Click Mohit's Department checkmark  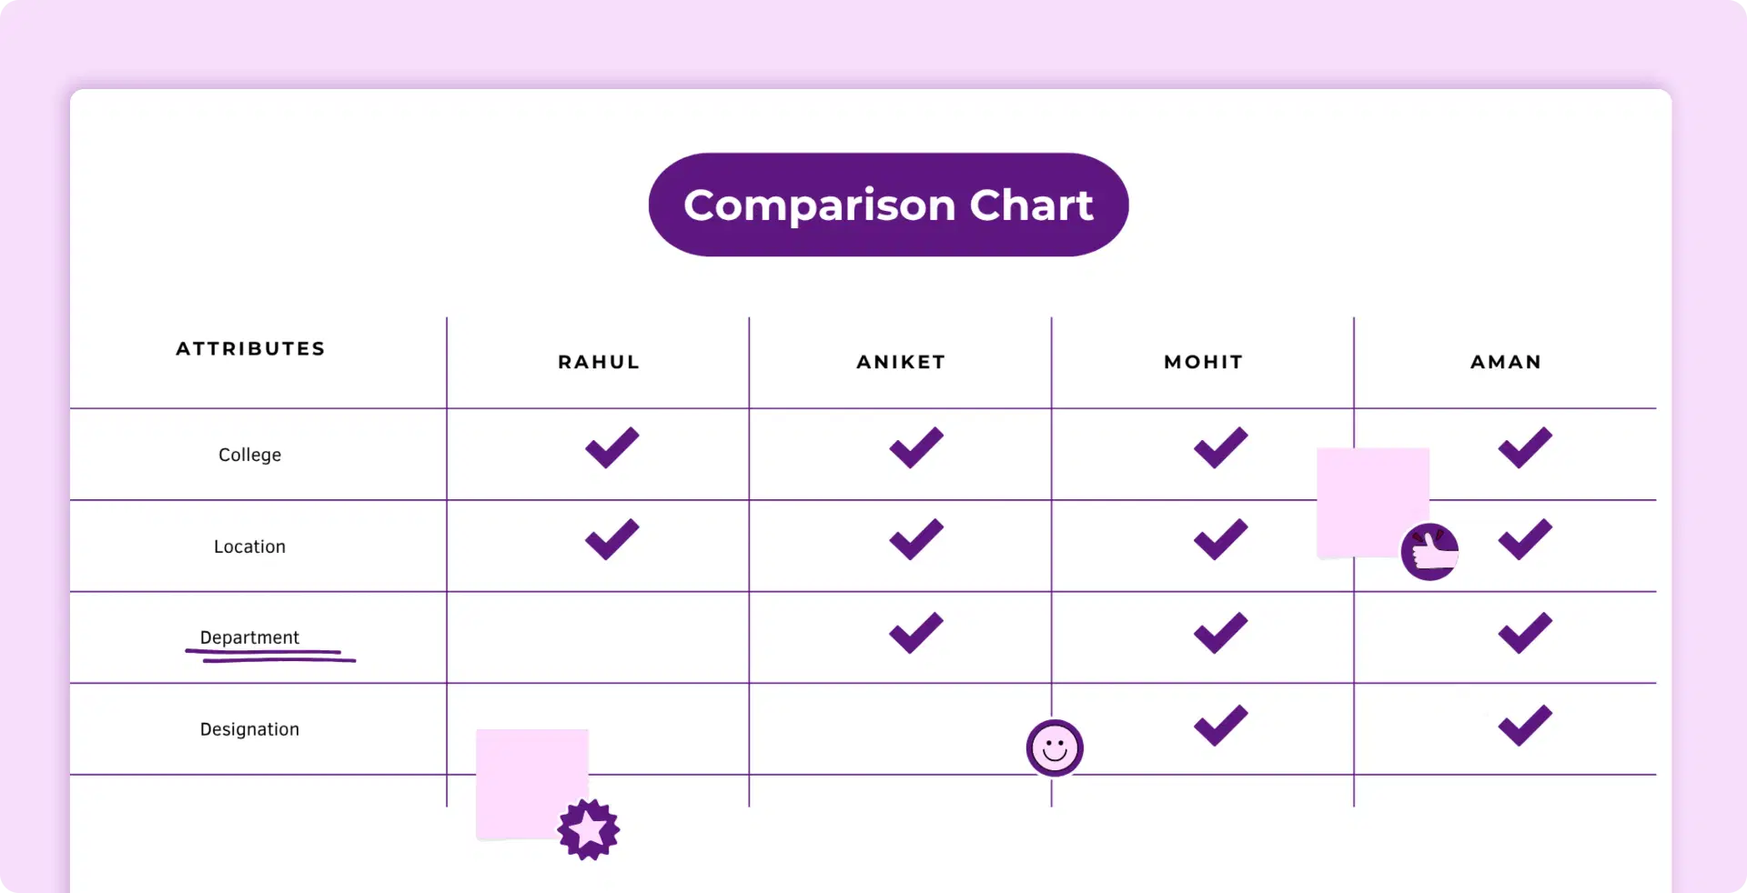(x=1220, y=633)
